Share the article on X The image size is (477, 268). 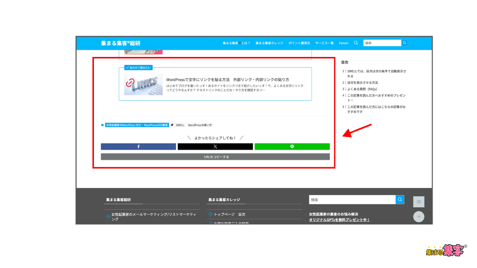tap(215, 147)
